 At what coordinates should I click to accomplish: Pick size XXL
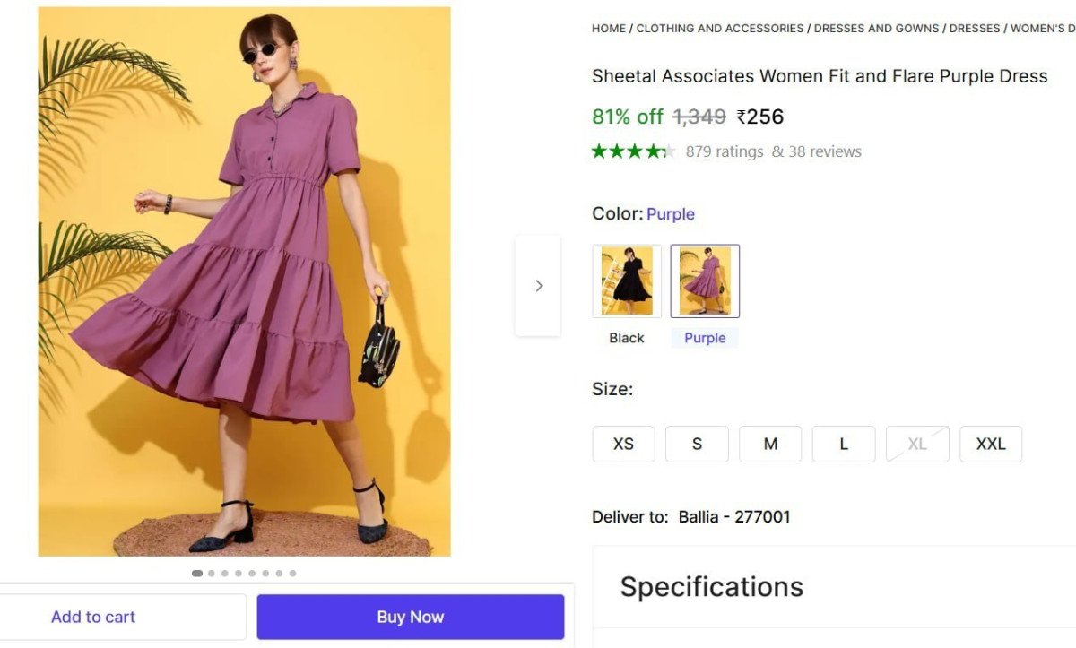(991, 444)
